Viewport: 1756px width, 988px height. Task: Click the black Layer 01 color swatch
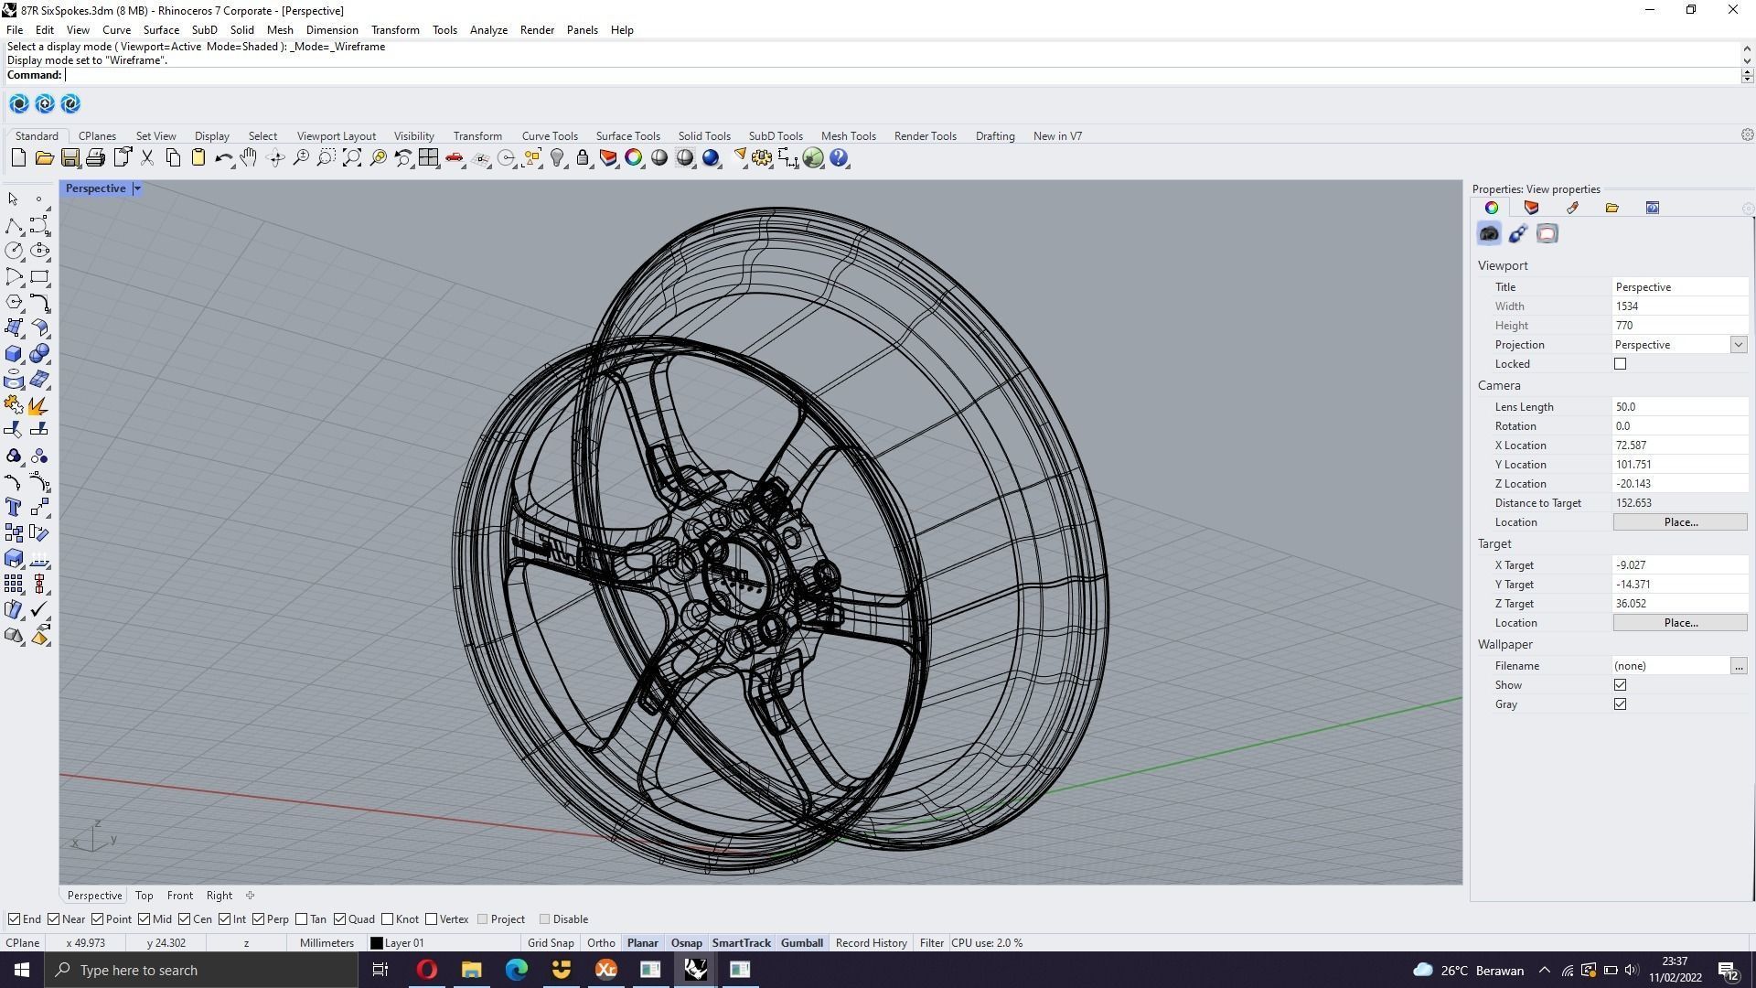click(x=376, y=943)
